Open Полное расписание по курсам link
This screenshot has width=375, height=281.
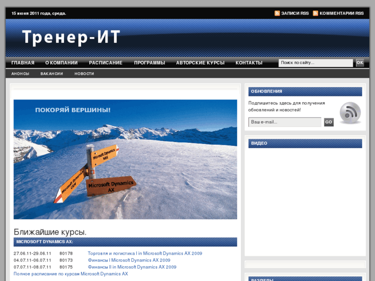pos(71,274)
